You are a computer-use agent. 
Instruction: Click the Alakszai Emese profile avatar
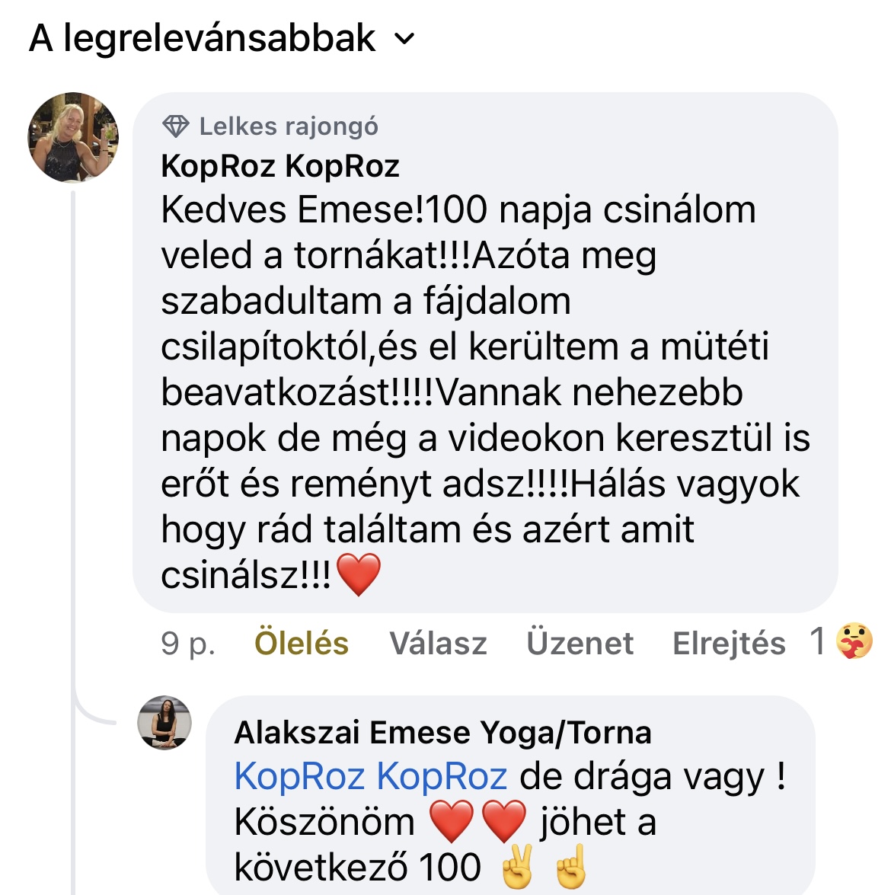click(x=164, y=722)
